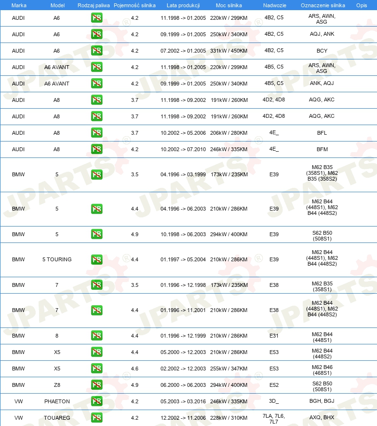Click the Nadwozie column header

point(274,5)
